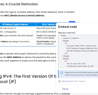Click the 'A Crucial Distinction' heading
Viewport: 98px width, 95px height.
point(19,4)
